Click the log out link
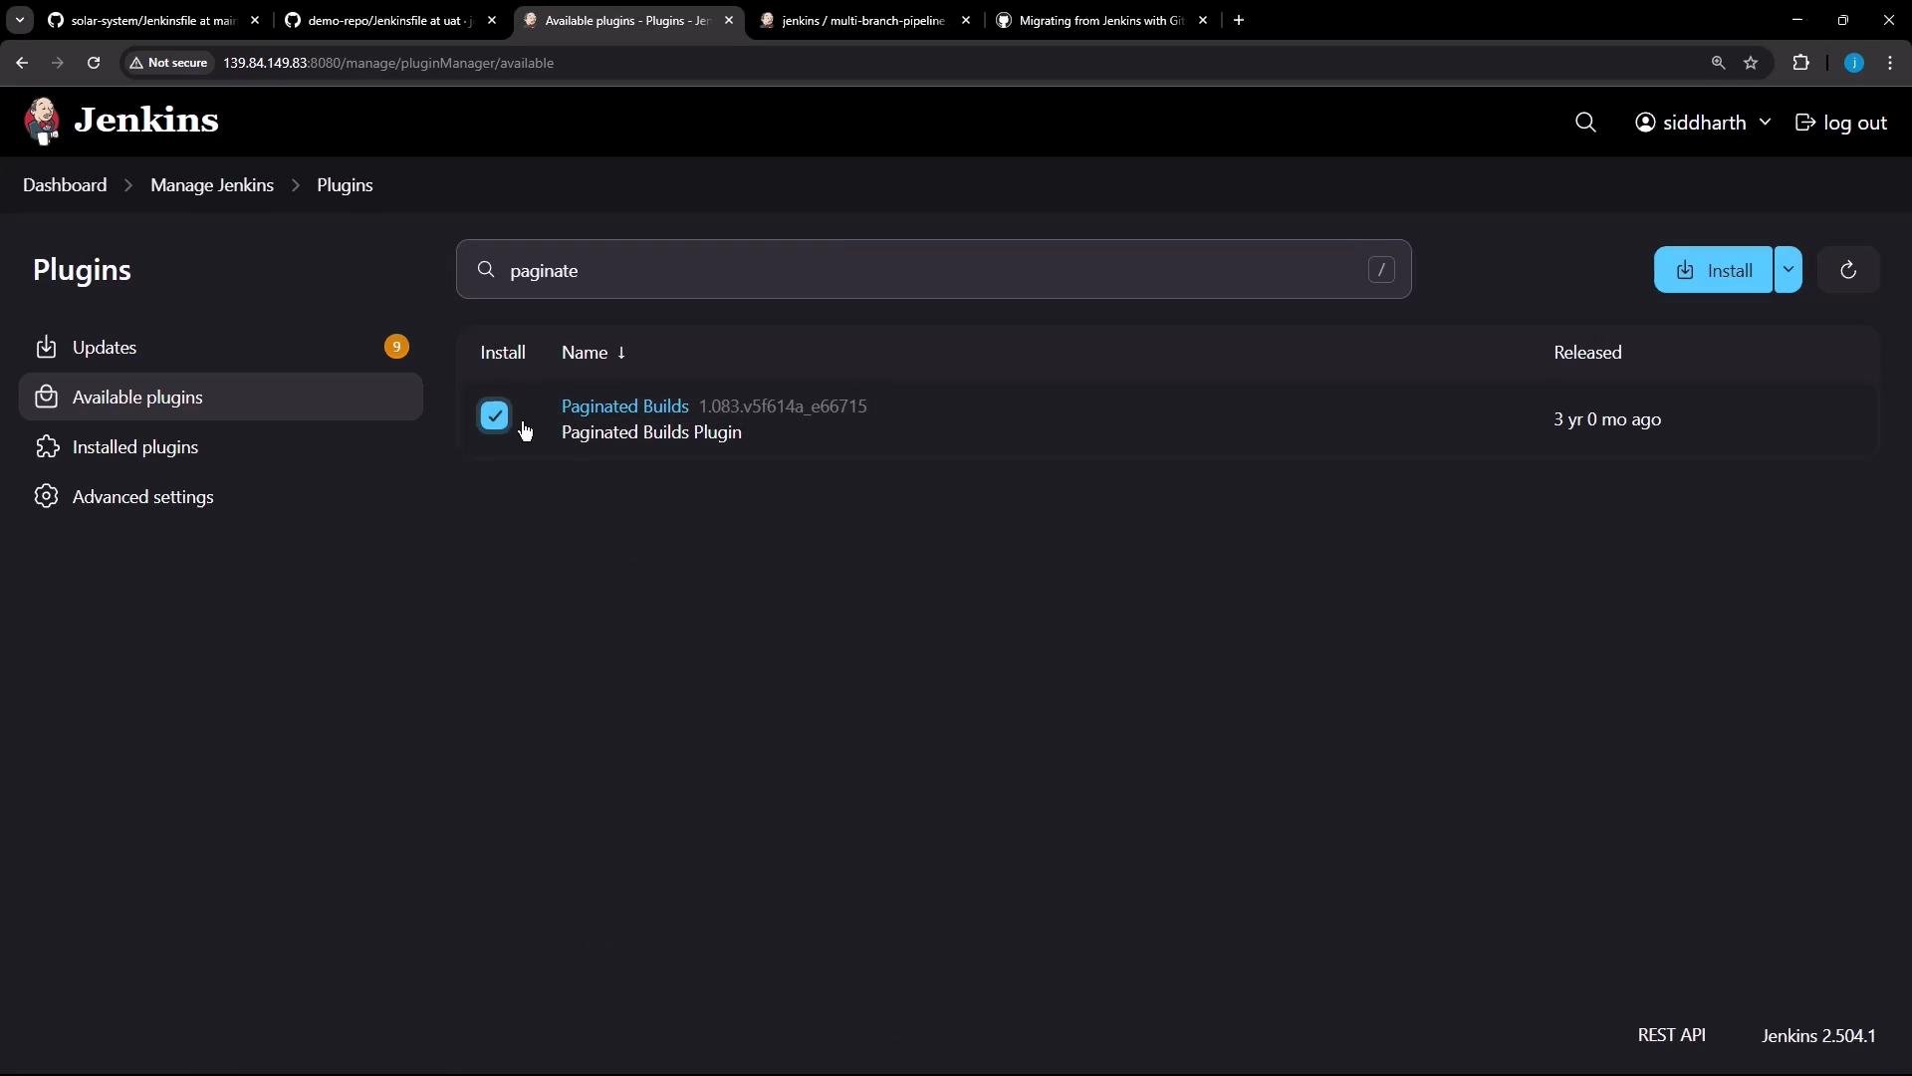Viewport: 1912px width, 1076px height. [1840, 123]
